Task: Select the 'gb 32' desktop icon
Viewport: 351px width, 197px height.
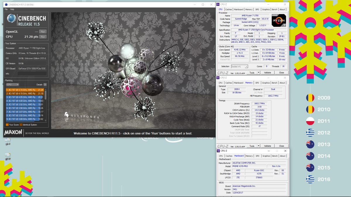Action: [8, 156]
